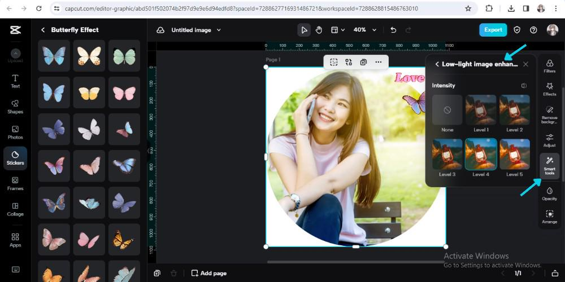Open the canvas layout dropdown
This screenshot has height=282, width=565.
tap(338, 30)
